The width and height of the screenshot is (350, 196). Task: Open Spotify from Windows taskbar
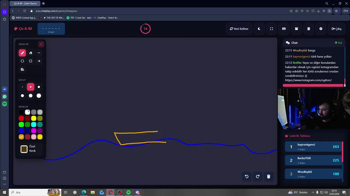pos(129,192)
